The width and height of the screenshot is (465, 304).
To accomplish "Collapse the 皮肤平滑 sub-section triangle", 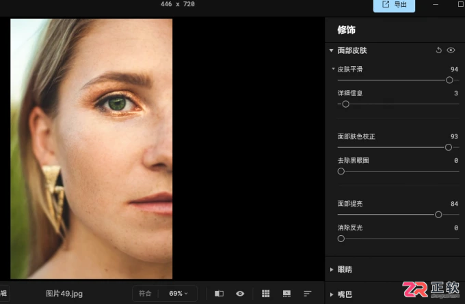I will click(x=333, y=69).
